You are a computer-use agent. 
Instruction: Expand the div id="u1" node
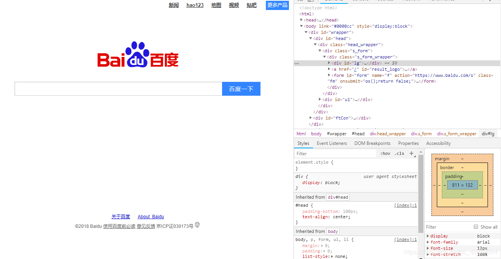pos(320,100)
